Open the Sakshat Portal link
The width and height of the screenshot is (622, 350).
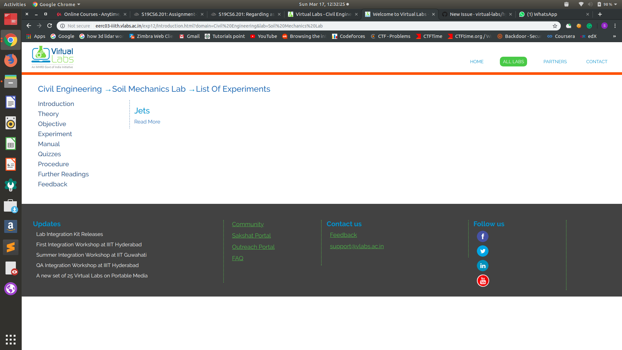coord(251,236)
